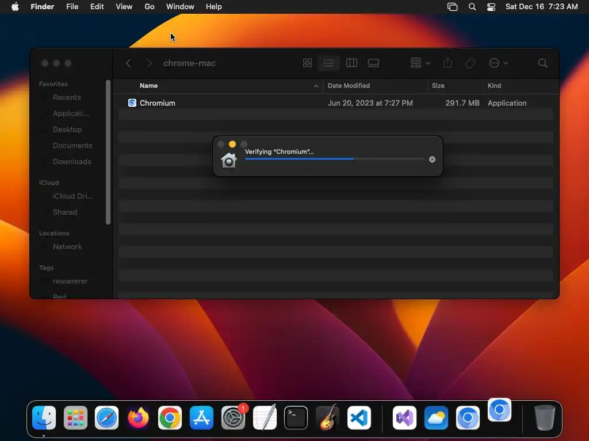589x441 pixels.
Task: Open Visual Studio Code from the Dock
Action: [359, 418]
